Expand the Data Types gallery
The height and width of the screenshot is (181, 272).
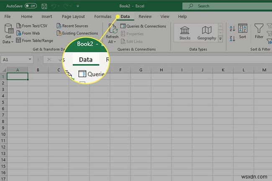(220, 39)
